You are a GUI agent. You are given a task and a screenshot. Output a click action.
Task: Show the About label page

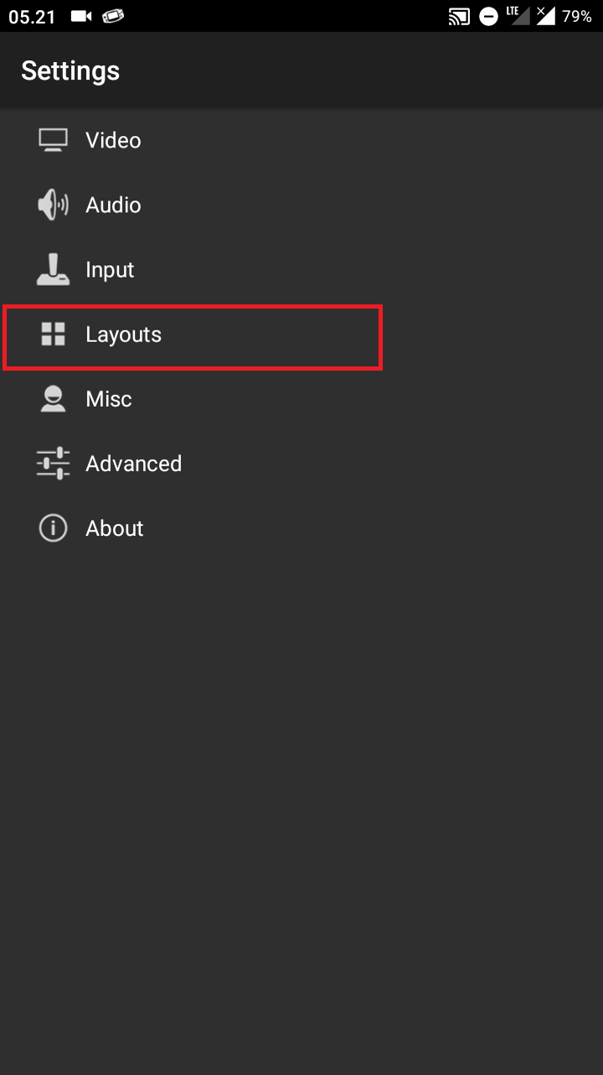(x=115, y=528)
